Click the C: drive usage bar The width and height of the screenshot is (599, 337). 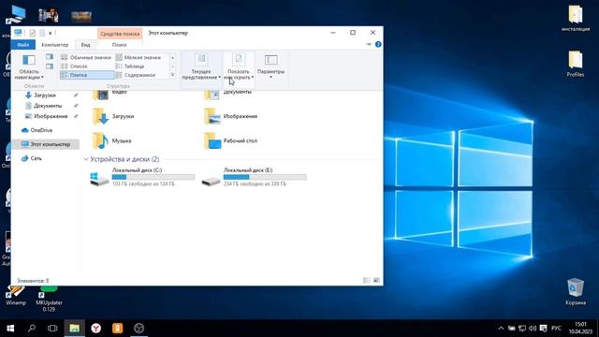(x=153, y=177)
